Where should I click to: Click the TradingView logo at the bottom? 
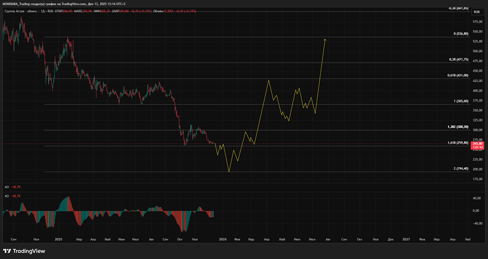coord(24,251)
